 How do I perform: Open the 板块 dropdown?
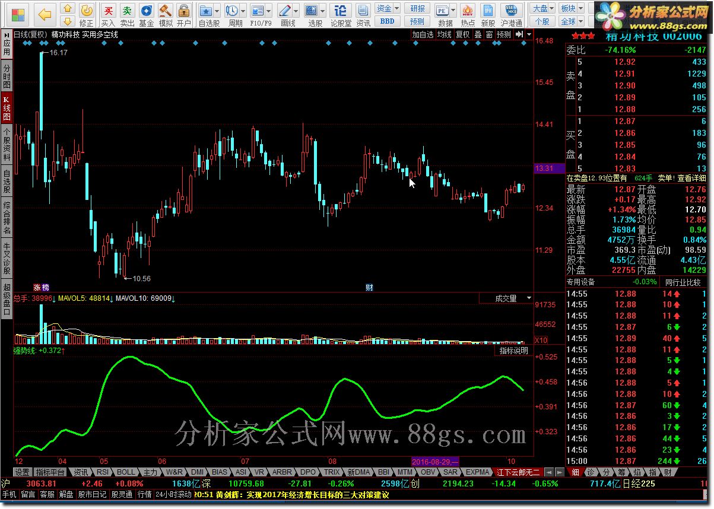(x=571, y=8)
